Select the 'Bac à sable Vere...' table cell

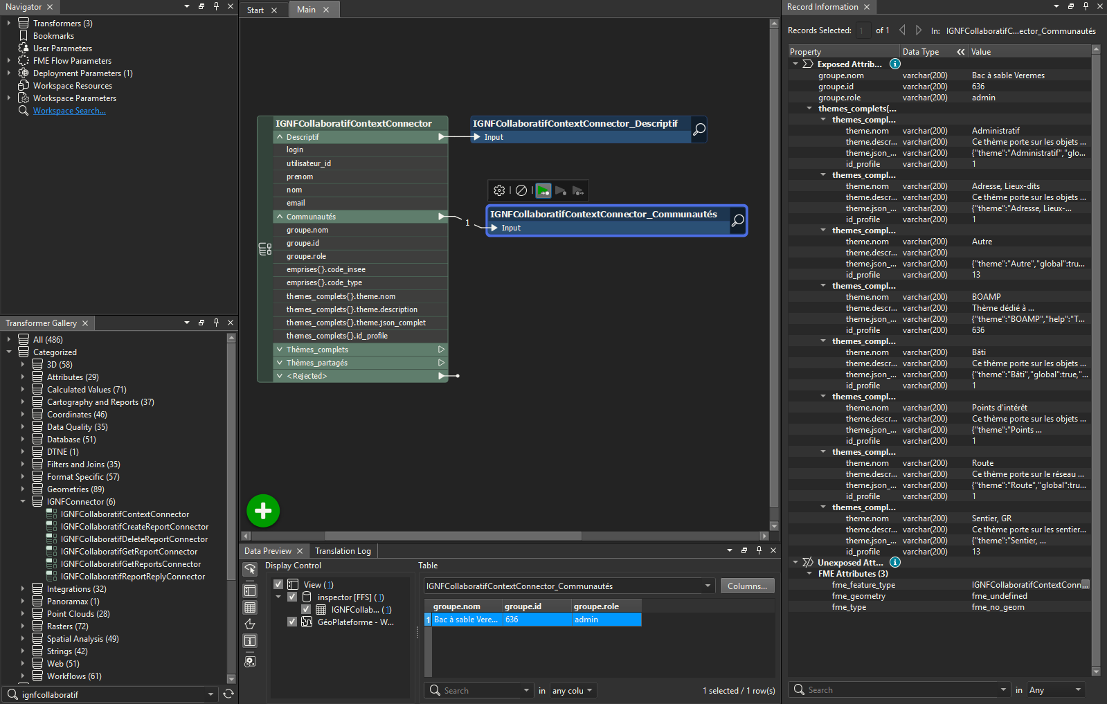coord(466,620)
